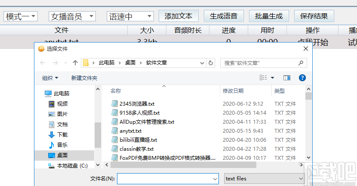Click the 文件 column header in main window
This screenshot has height=186, width=357.
62,30
